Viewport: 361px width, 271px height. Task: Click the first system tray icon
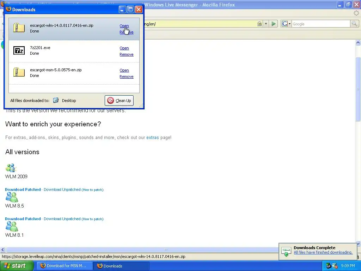coord(329,266)
